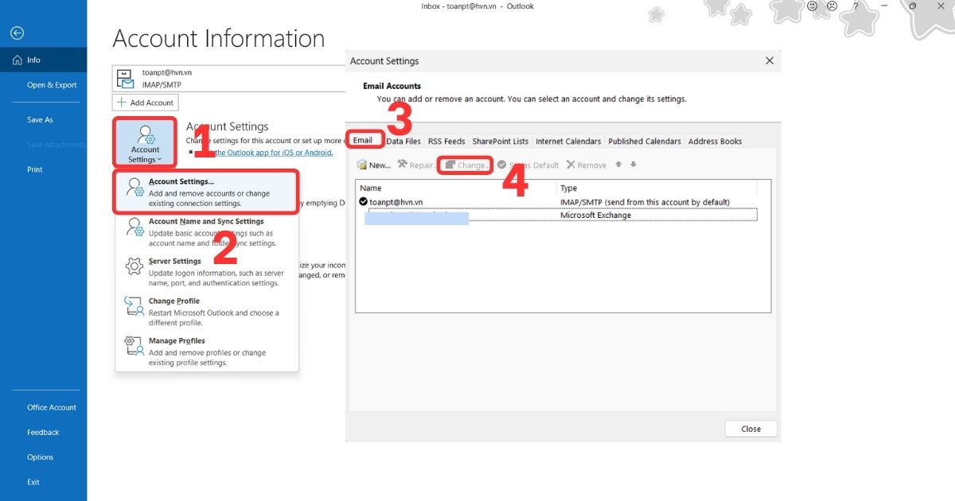Image resolution: width=955 pixels, height=501 pixels.
Task: Click the Add Account button
Action: [145, 102]
